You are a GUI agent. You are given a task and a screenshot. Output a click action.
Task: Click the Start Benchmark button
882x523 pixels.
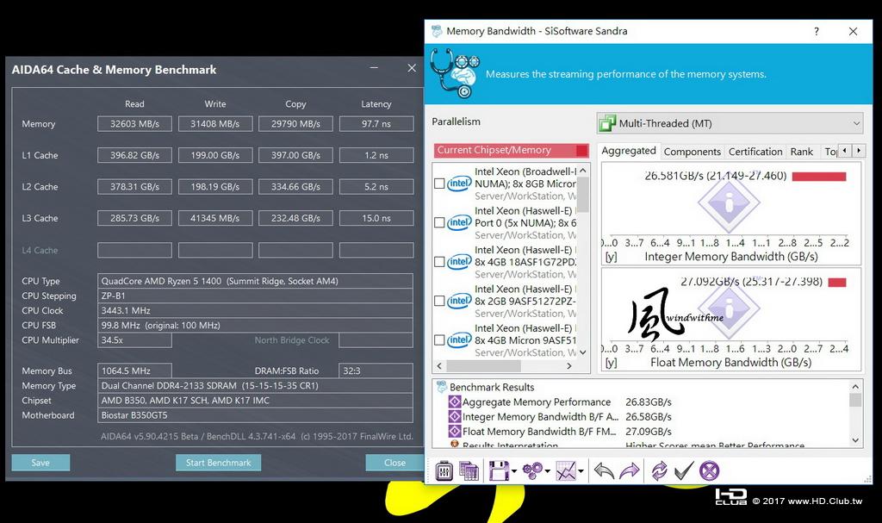[218, 463]
